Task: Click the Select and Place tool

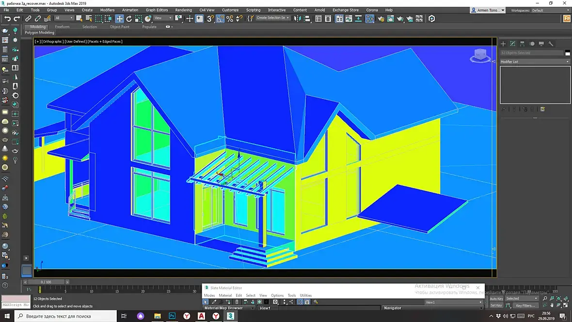Action: (148, 18)
